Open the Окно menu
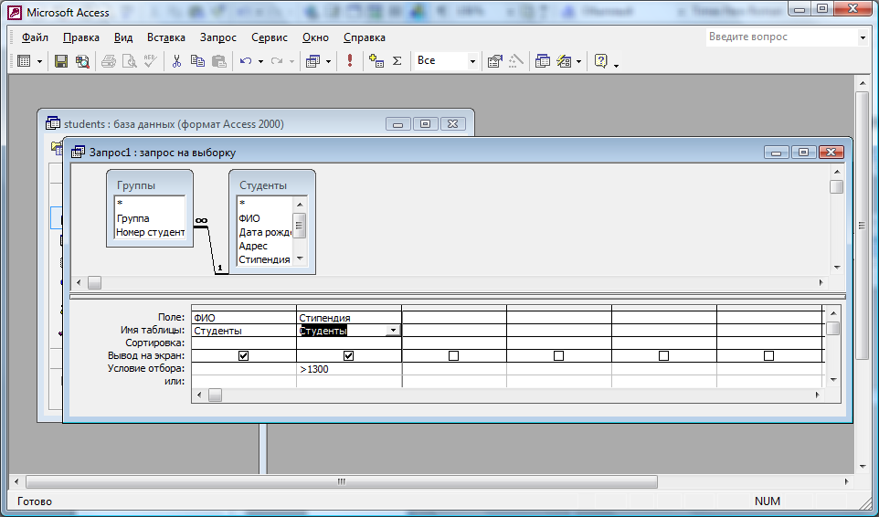This screenshot has height=517, width=879. [315, 37]
